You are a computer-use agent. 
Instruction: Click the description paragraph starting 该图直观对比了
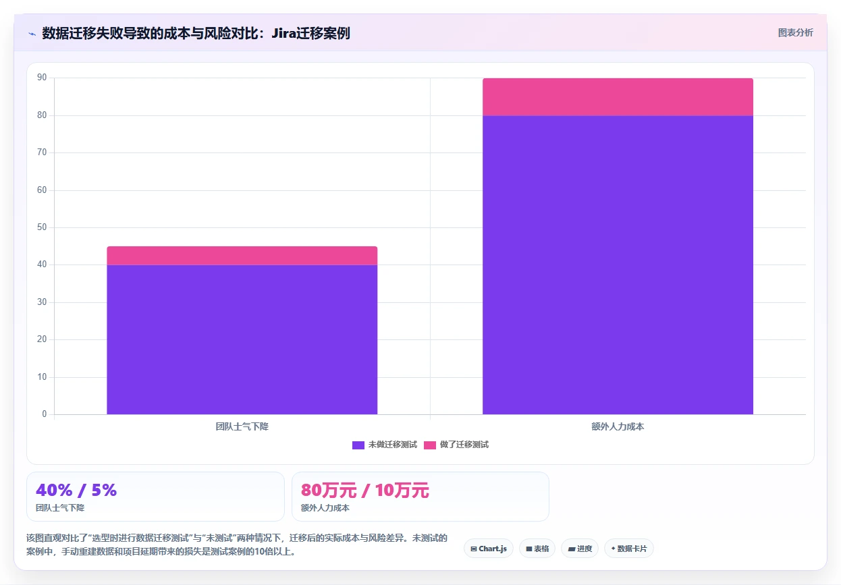(237, 545)
